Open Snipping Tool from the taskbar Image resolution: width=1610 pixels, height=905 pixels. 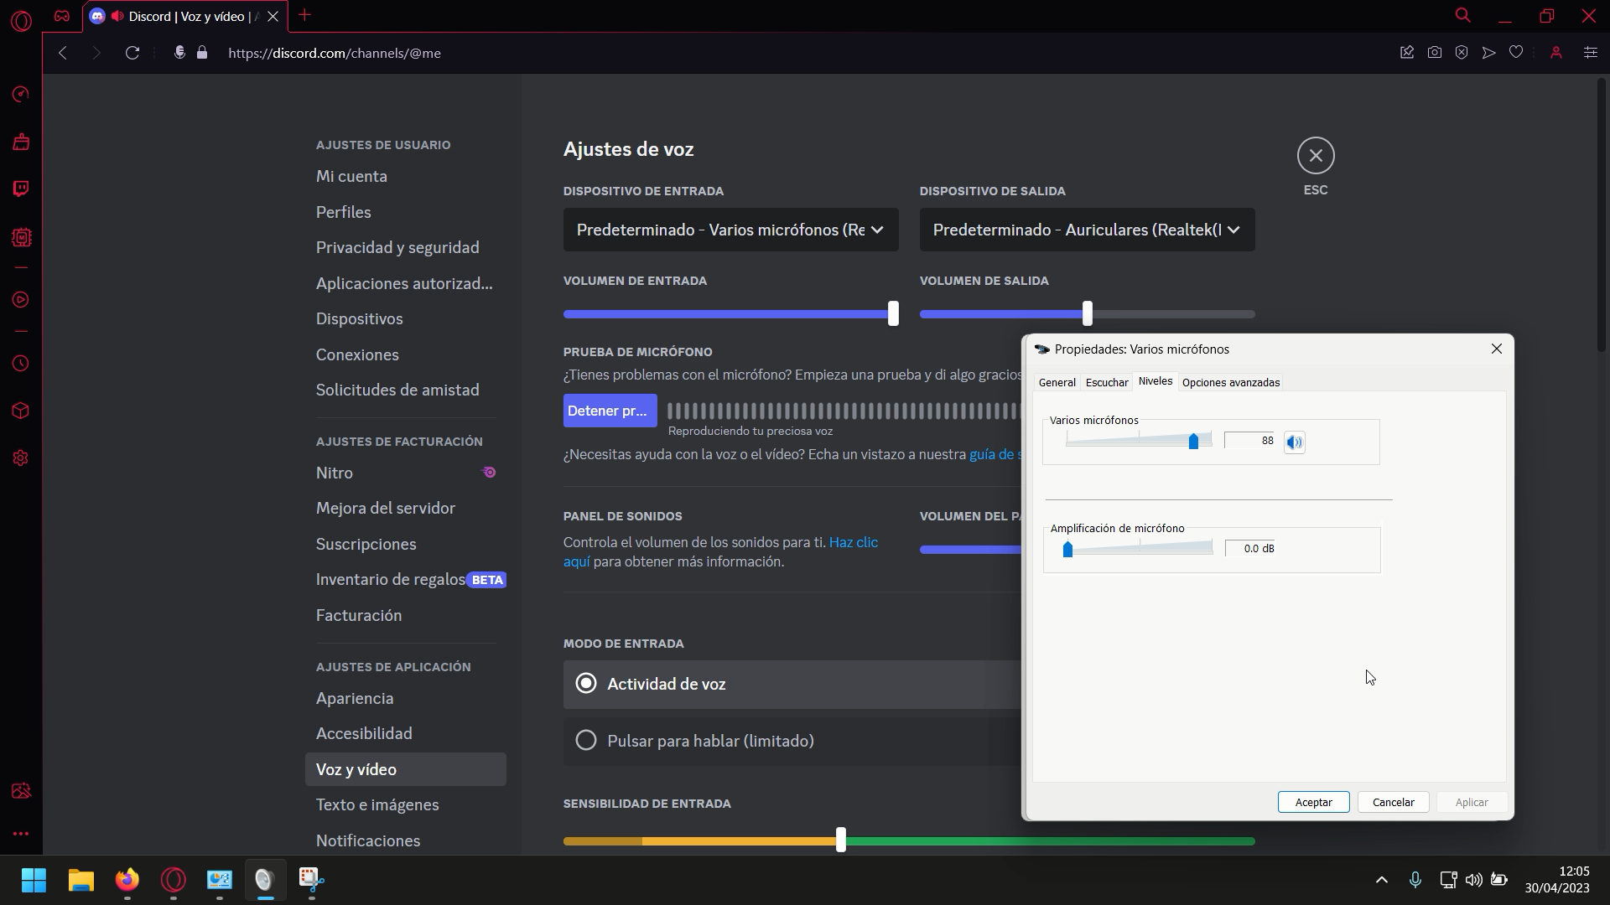(312, 880)
